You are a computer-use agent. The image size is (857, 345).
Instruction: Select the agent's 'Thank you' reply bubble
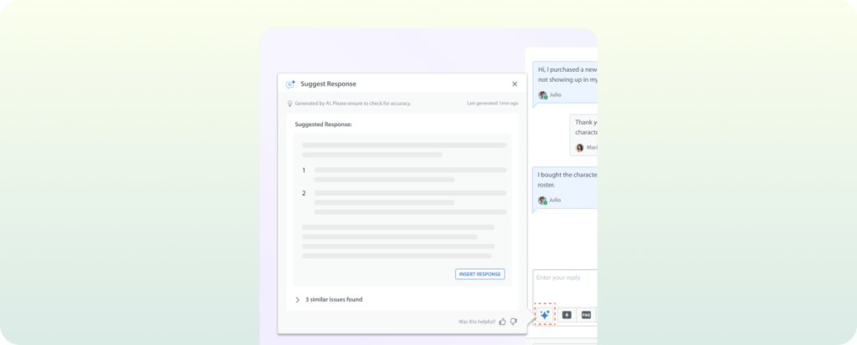[583, 134]
